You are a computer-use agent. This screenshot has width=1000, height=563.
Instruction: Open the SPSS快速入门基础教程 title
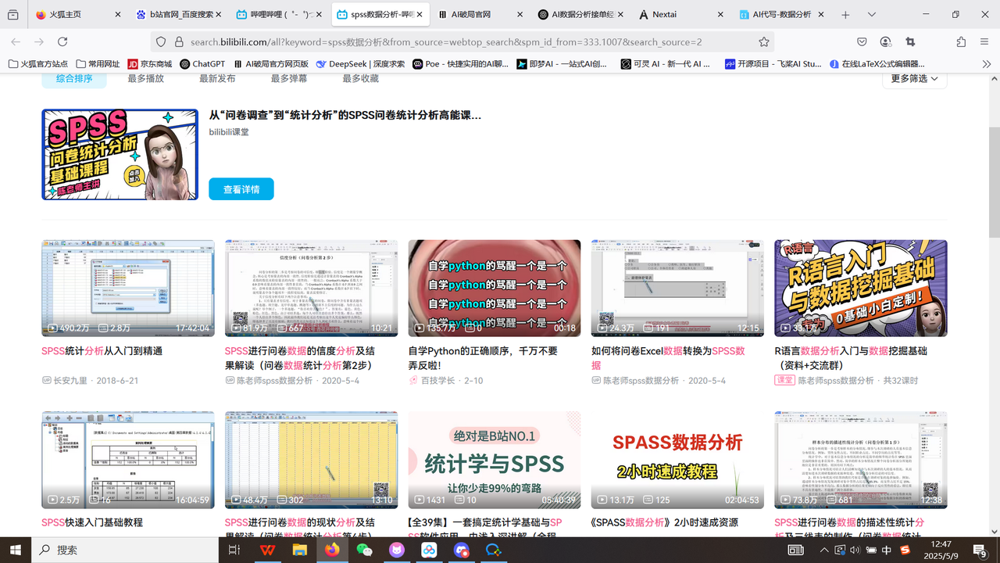(x=92, y=522)
